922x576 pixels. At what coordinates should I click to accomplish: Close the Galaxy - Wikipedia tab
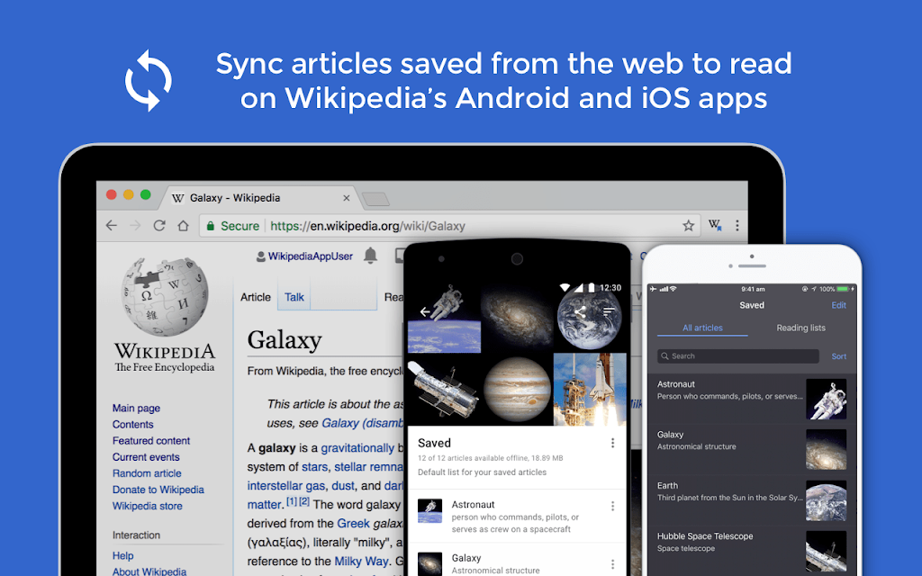tap(347, 198)
